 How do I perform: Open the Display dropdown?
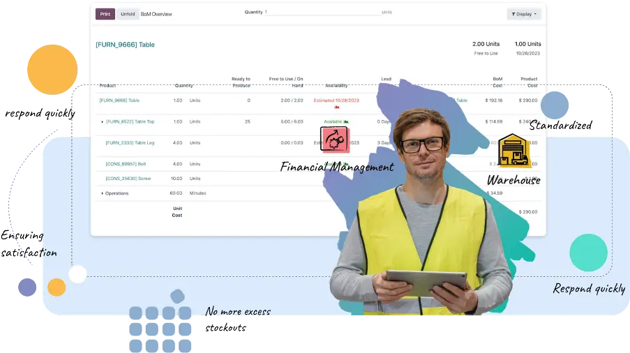(x=524, y=14)
